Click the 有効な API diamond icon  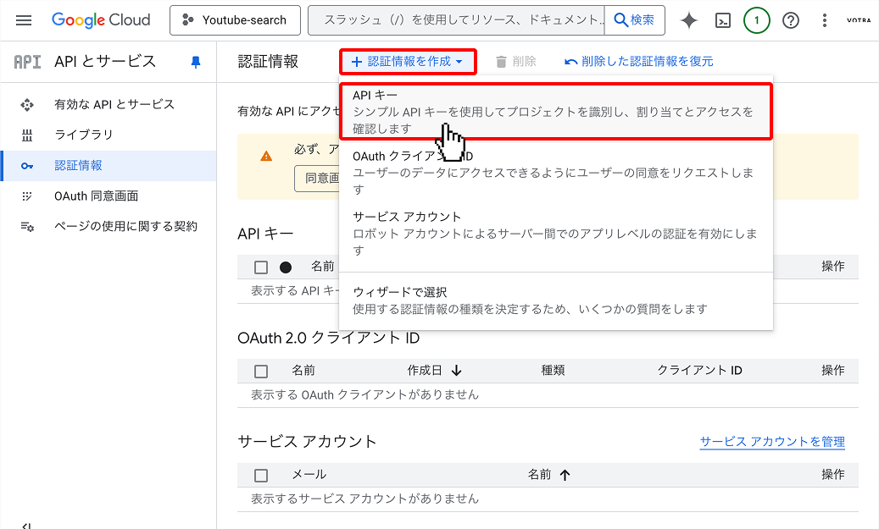27,105
